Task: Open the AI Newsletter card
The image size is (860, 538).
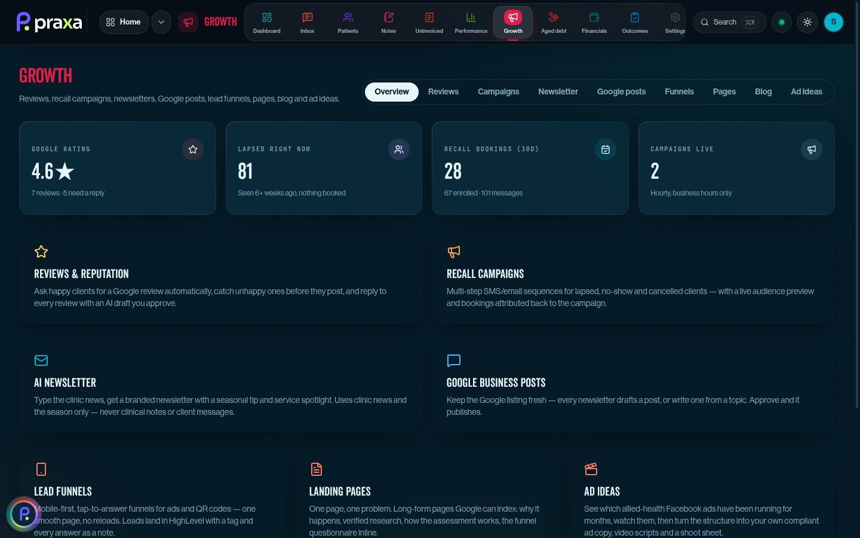Action: coord(220,386)
